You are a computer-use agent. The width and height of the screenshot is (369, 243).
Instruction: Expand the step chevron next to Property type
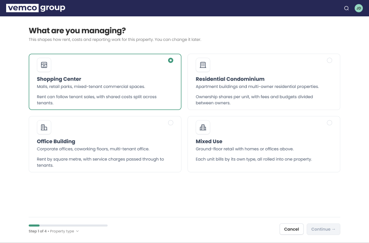click(x=77, y=231)
